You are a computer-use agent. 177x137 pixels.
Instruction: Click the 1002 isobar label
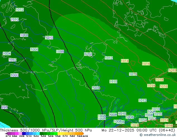pyautogui.click(x=13, y=60)
